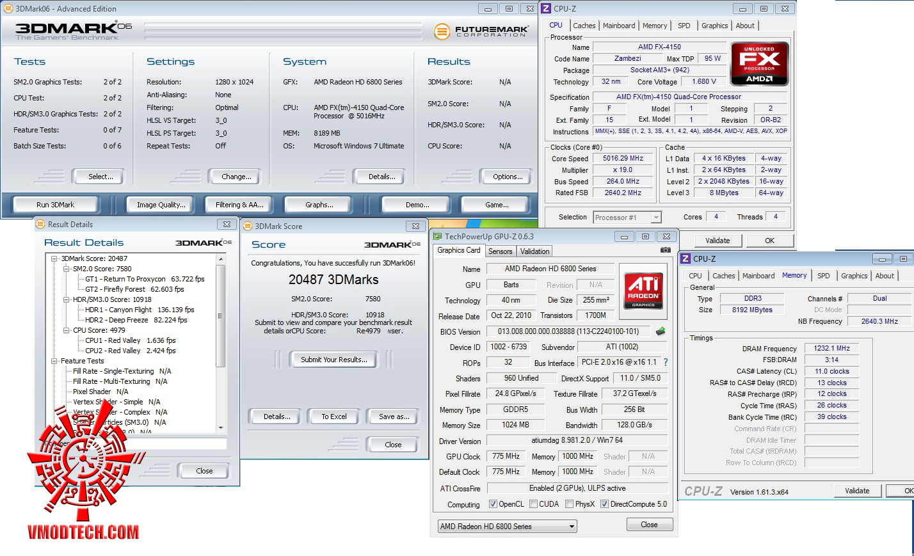Click Details in the 3DMark Score window
914x556 pixels.
coord(277,417)
